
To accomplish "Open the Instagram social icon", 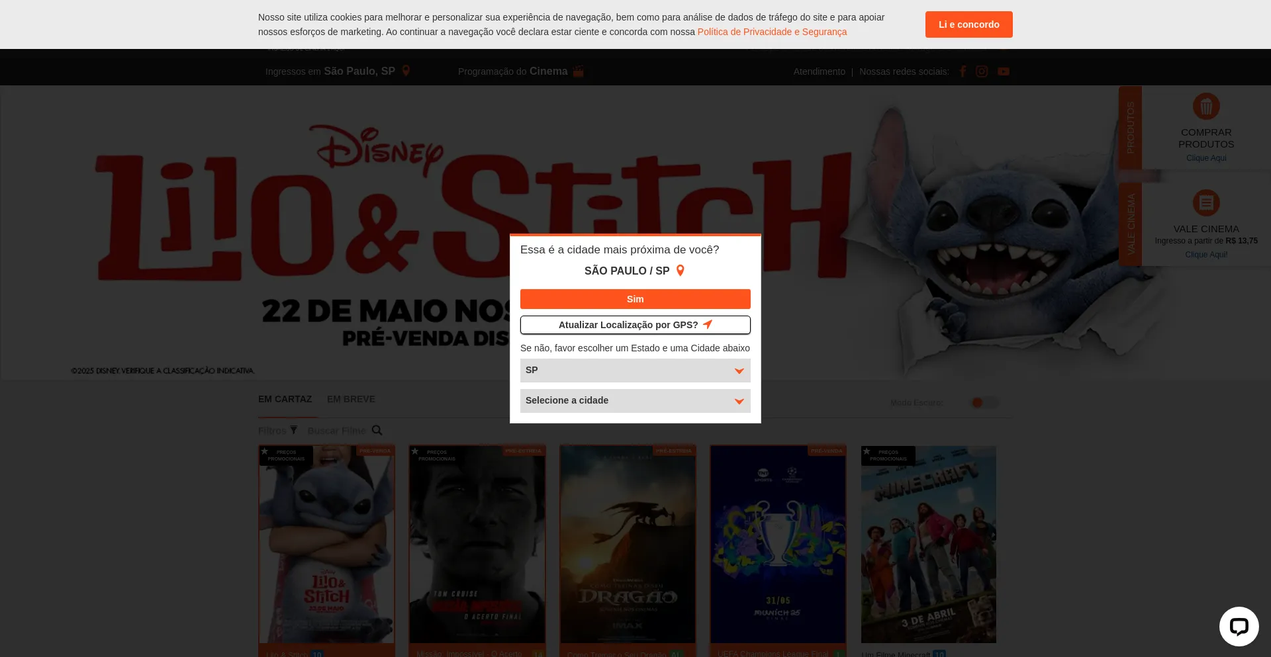I will [982, 71].
